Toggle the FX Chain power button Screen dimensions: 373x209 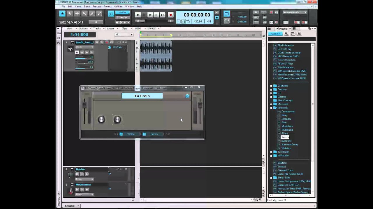click(x=187, y=96)
